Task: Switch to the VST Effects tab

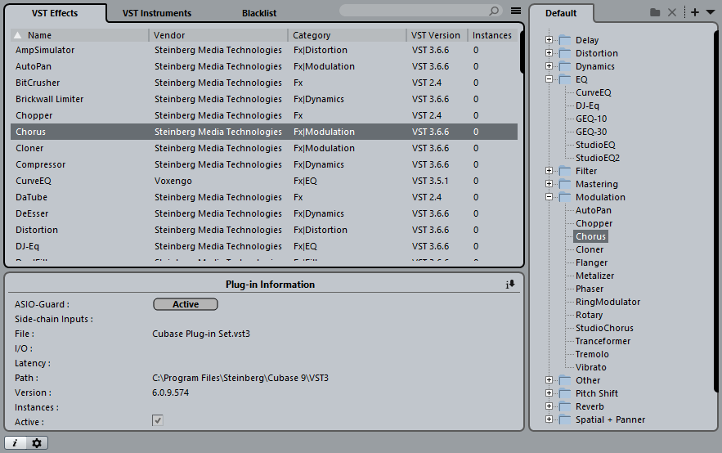Action: [x=55, y=13]
